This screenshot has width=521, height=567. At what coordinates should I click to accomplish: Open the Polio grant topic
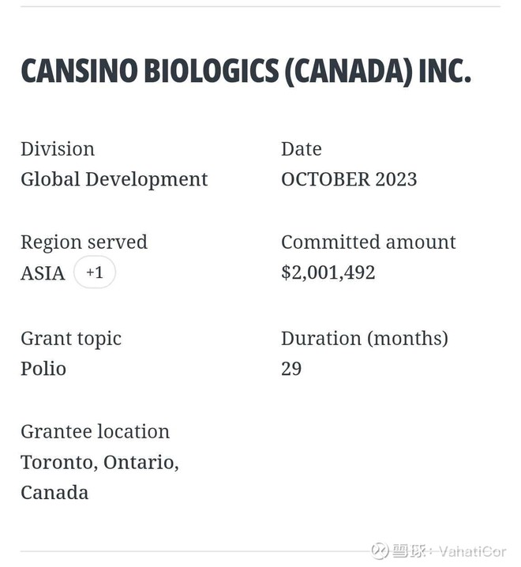43,369
